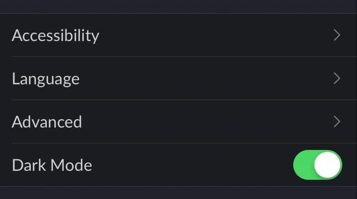This screenshot has height=199, width=357.
Task: Tap the chevron next to Accessibility
Action: [337, 35]
